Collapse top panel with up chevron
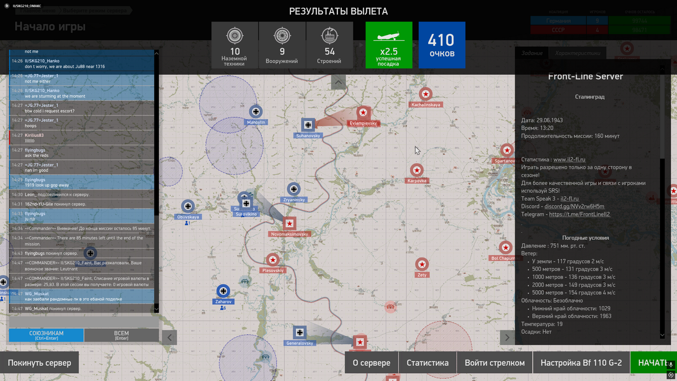Screen dimensions: 677x381 (338, 82)
